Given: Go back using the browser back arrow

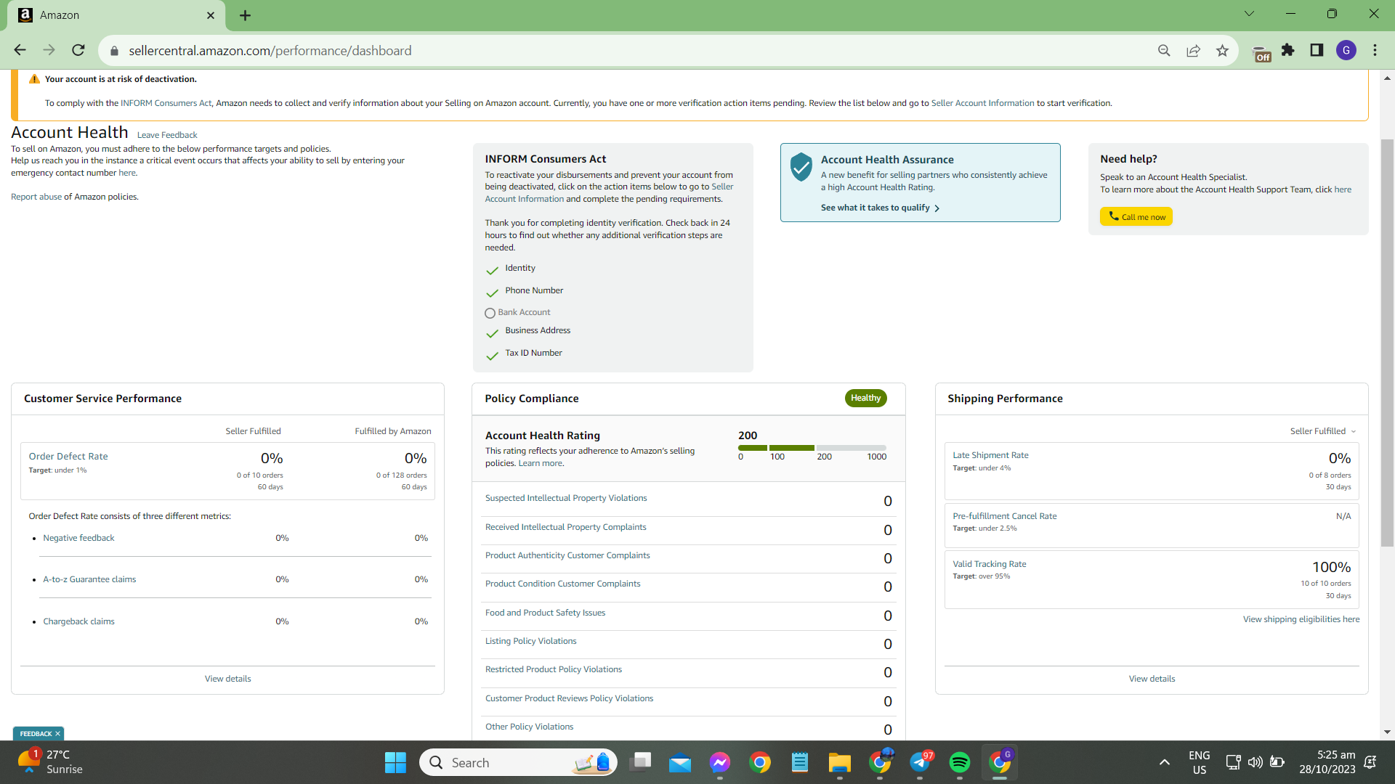Looking at the screenshot, I should point(20,50).
